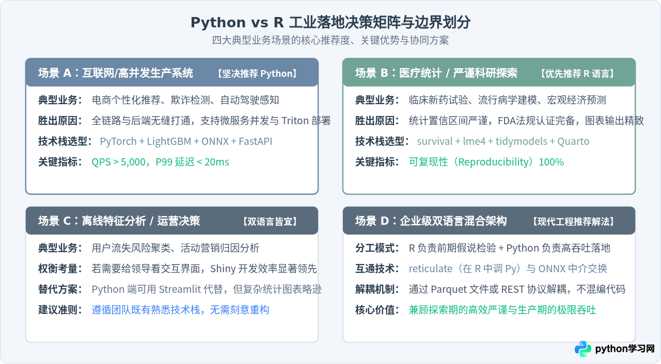Click the python学习网 watermark text
This screenshot has height=364, width=661.
[625, 349]
